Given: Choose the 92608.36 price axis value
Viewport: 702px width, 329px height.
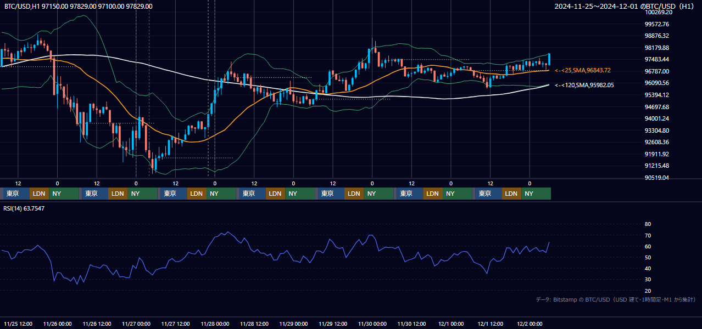Looking at the screenshot, I should 656,142.
